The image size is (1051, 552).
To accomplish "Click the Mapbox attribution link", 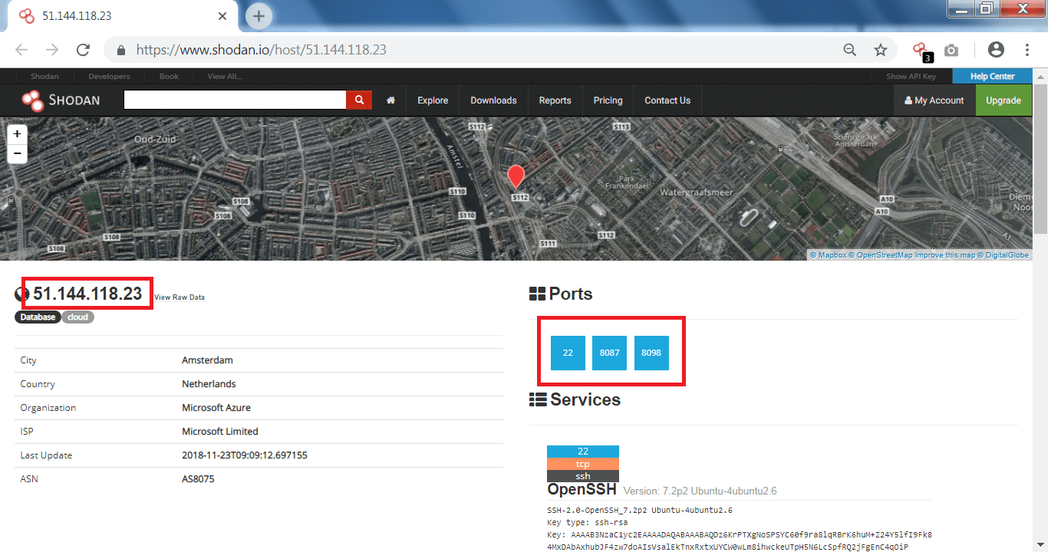I will pos(829,255).
